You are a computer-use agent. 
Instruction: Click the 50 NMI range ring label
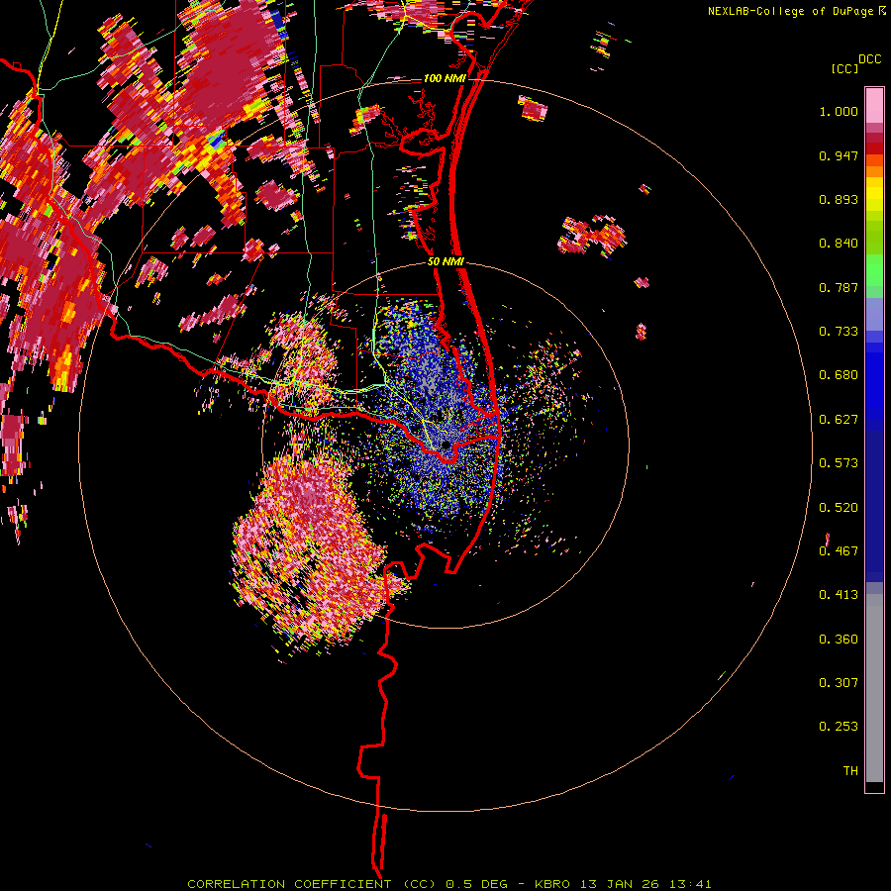pos(445,262)
